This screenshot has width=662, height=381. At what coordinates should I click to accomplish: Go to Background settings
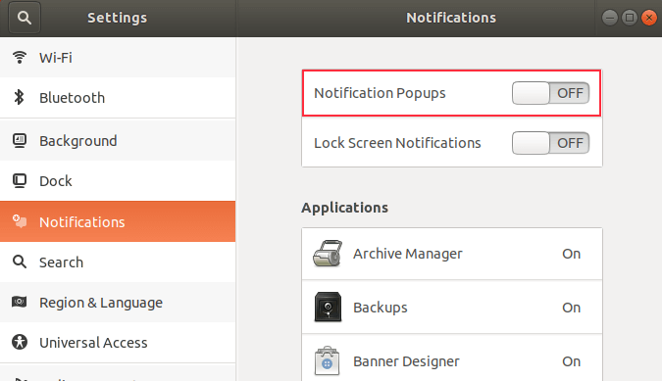pos(118,141)
